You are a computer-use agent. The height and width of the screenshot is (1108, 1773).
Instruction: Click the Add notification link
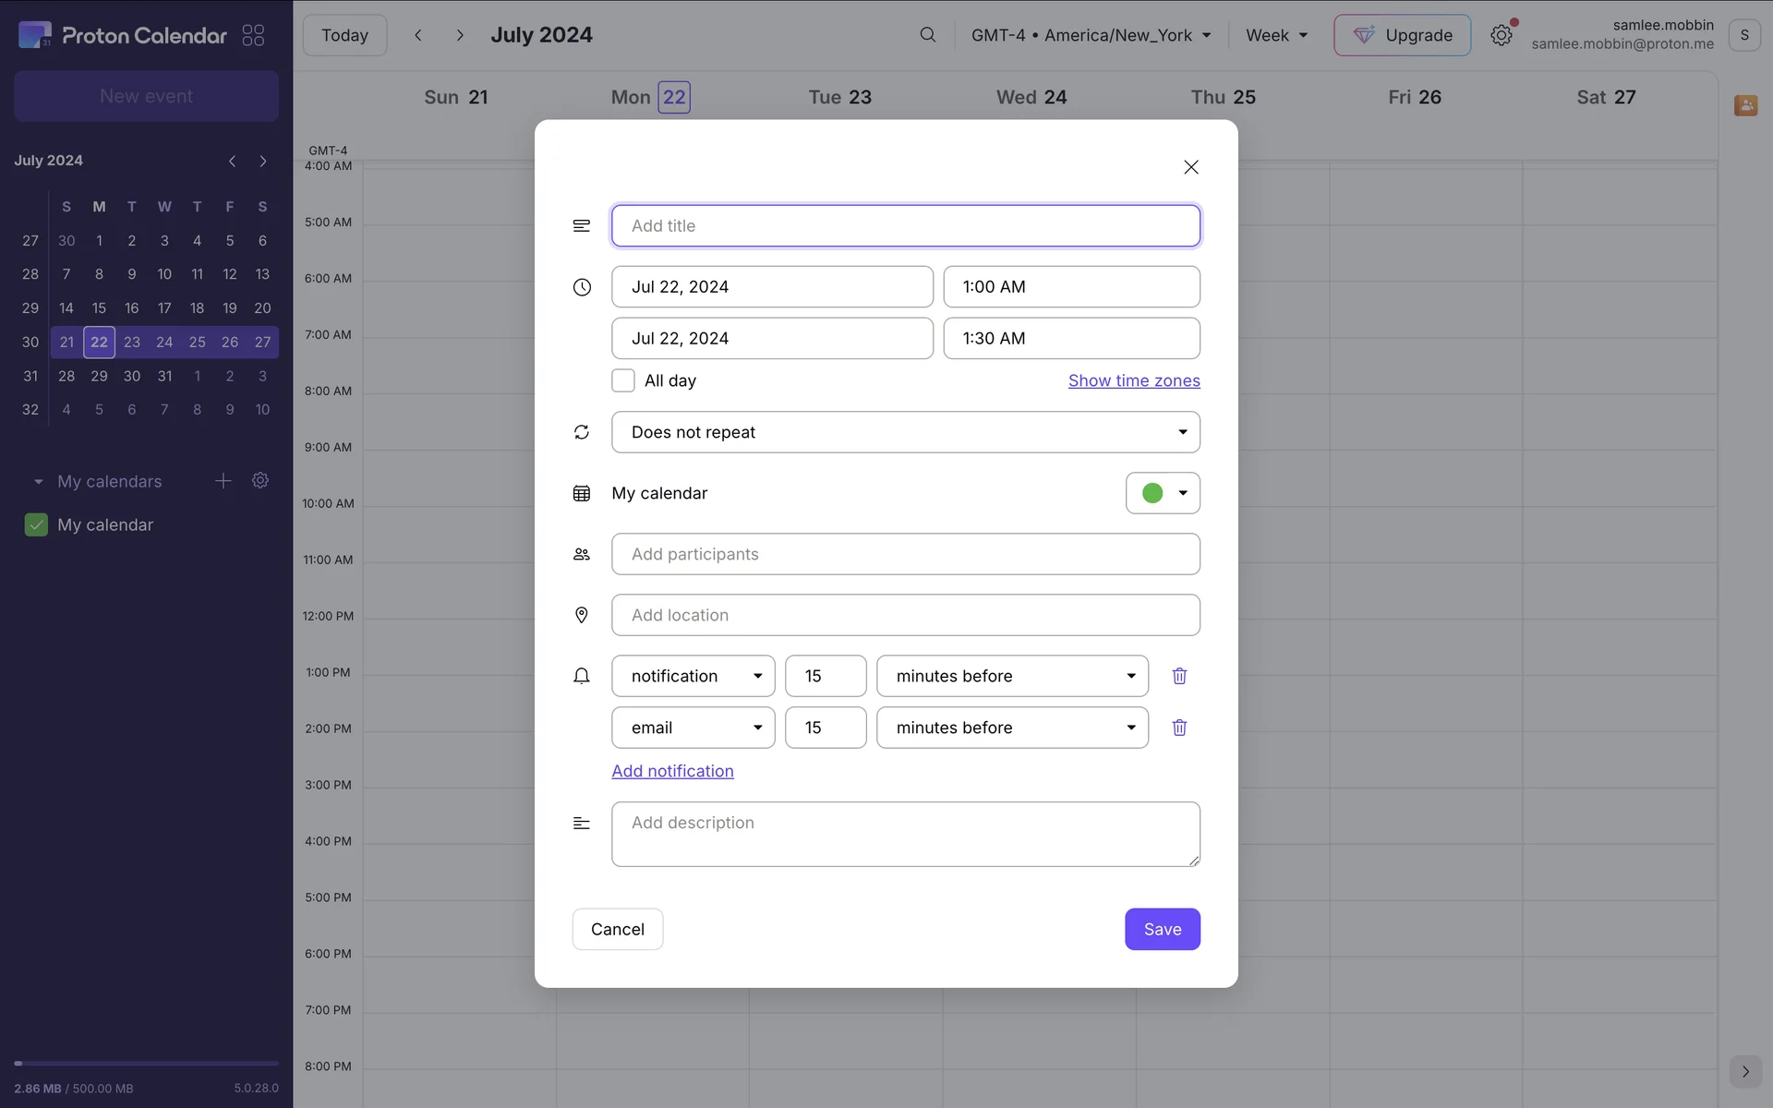pos(672,771)
